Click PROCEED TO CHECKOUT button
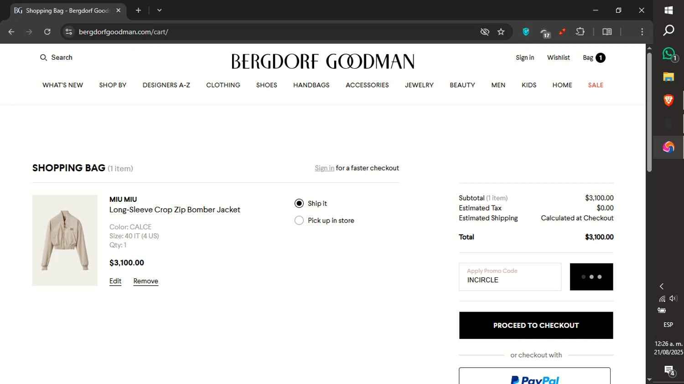 point(536,325)
